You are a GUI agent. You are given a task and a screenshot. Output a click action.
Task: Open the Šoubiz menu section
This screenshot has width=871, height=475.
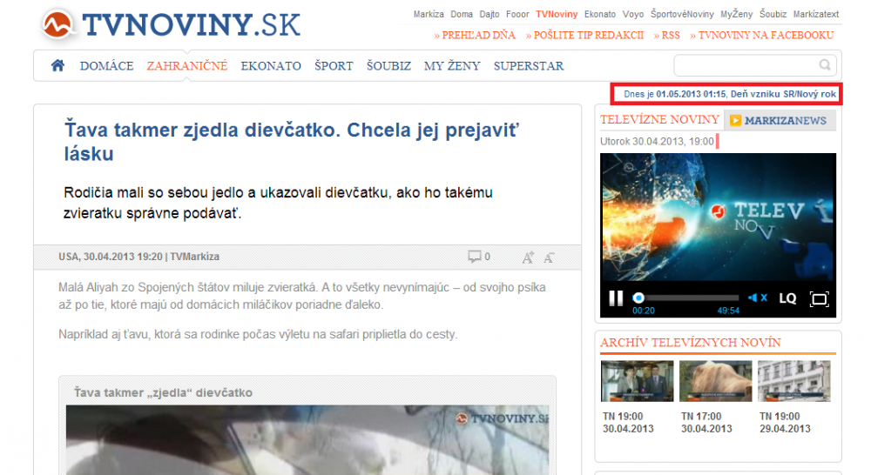(x=388, y=66)
